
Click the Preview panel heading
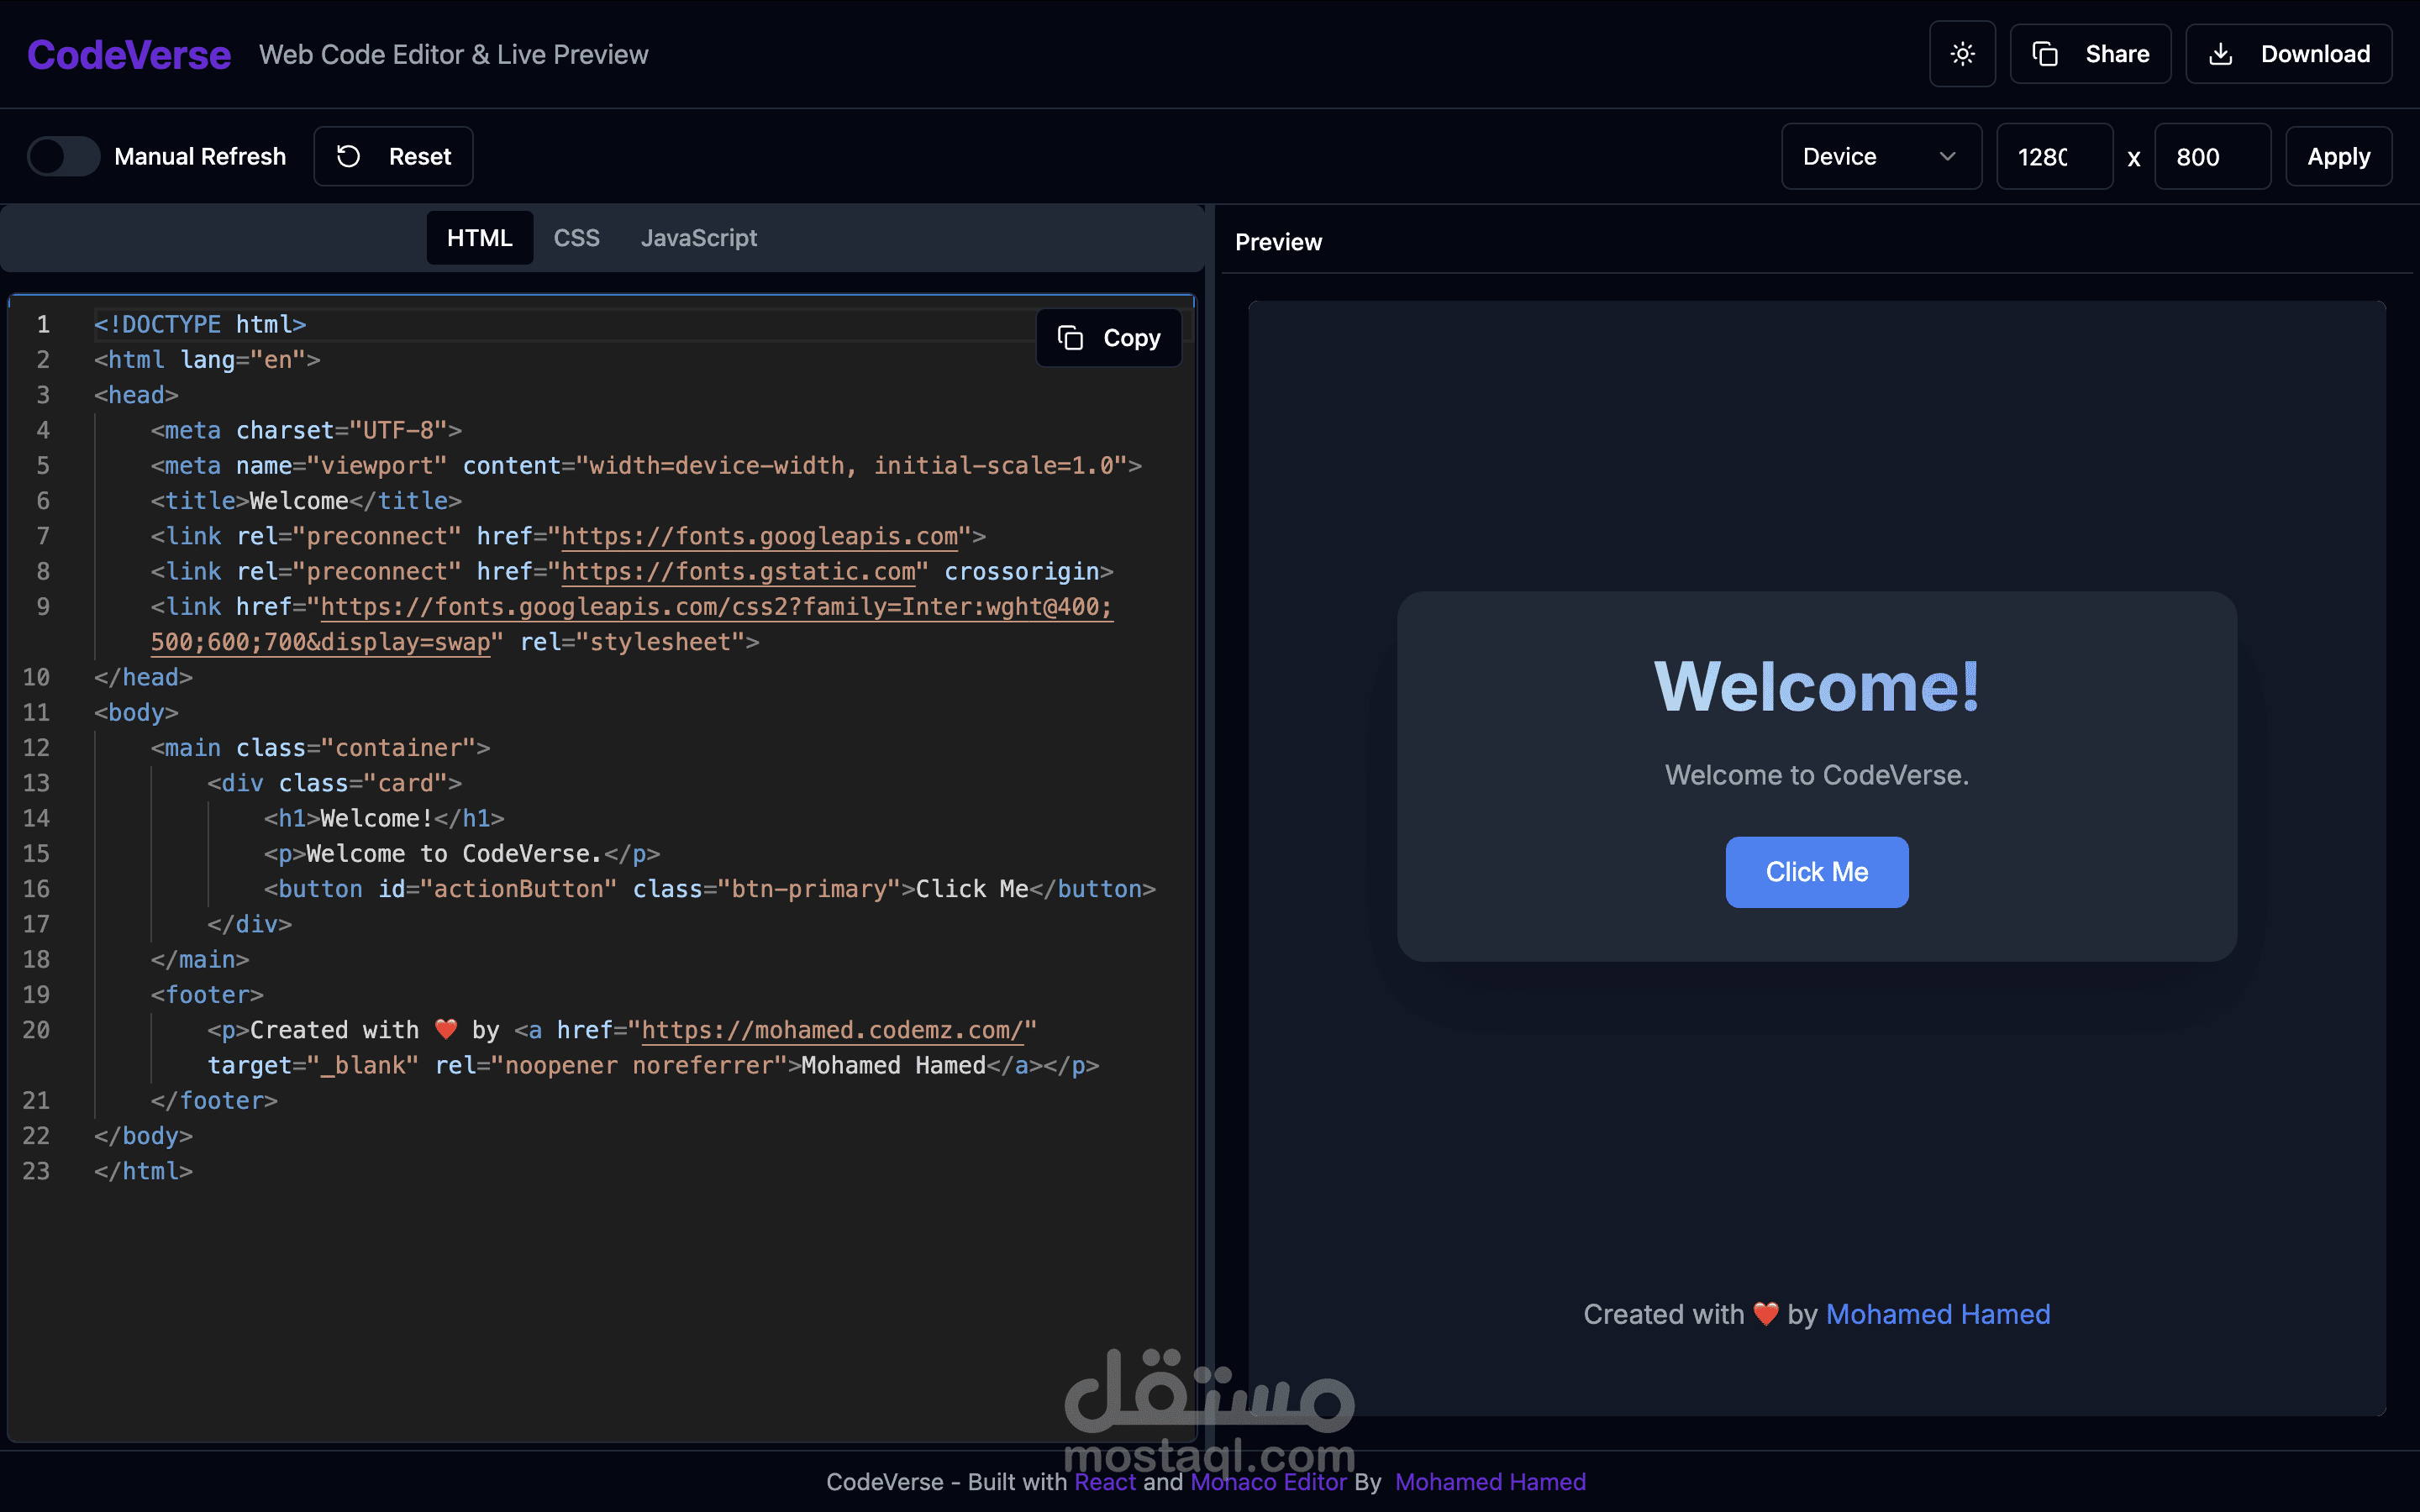(x=1278, y=242)
